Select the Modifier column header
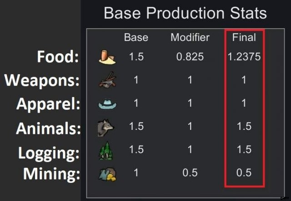Screen dimensions: 291x201 (x=190, y=37)
